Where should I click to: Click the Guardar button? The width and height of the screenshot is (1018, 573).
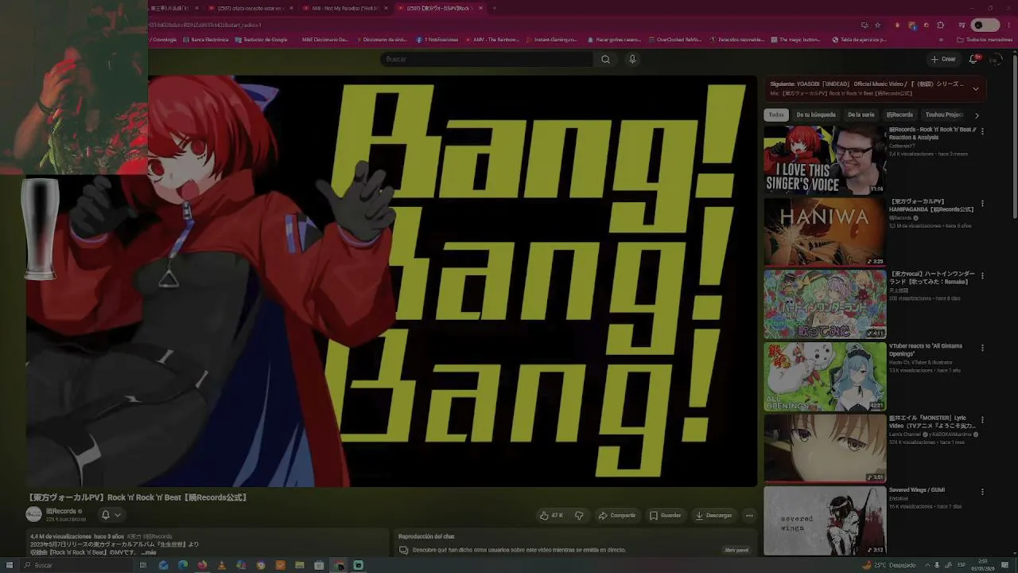(666, 515)
